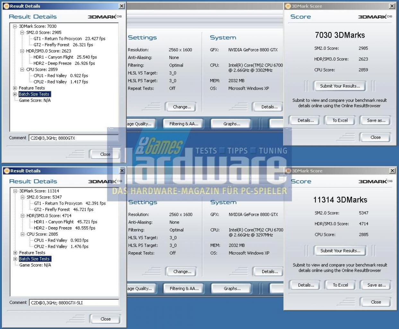The width and height of the screenshot is (399, 329).
Task: Expand Feature Tests in the 7030 results tree
Action: [15, 88]
